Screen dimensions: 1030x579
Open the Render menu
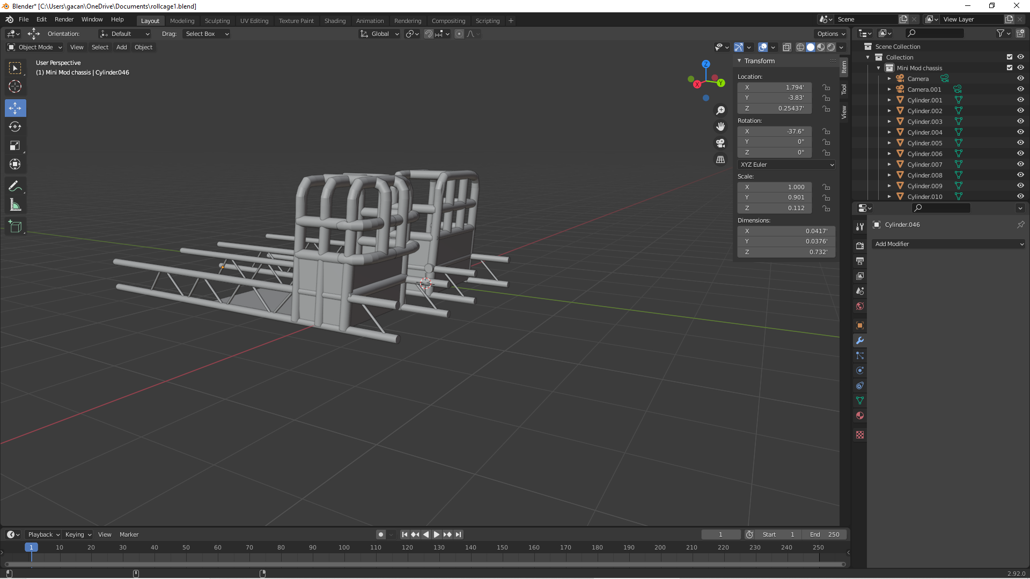64,19
